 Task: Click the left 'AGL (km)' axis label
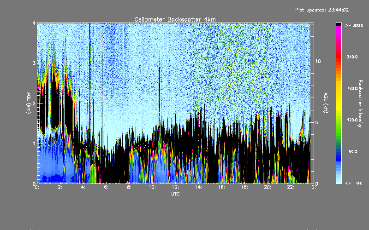pyautogui.click(x=29, y=103)
